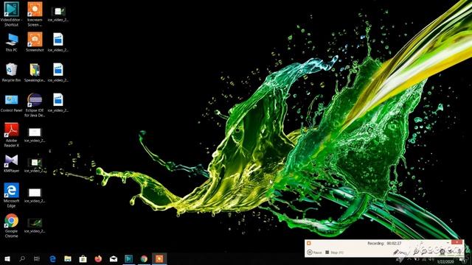
Task: Select the SpeakingLe... folder icon
Action: click(x=35, y=72)
